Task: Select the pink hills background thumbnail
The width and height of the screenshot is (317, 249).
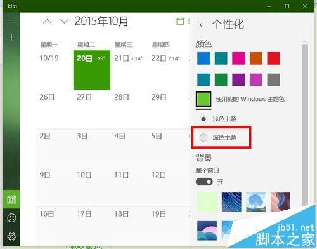Action: tap(280, 202)
